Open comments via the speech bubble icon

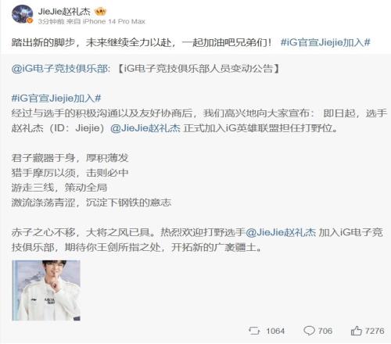309,331
